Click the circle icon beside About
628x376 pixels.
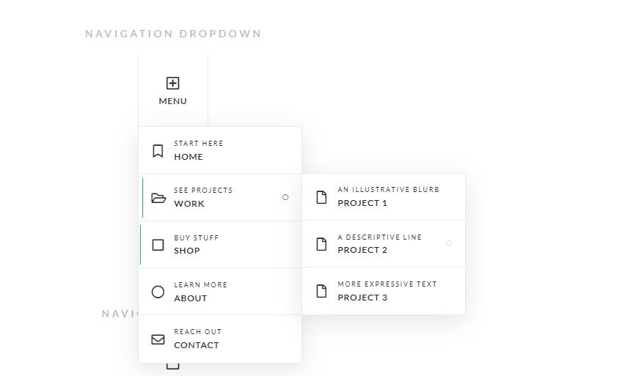point(158,292)
